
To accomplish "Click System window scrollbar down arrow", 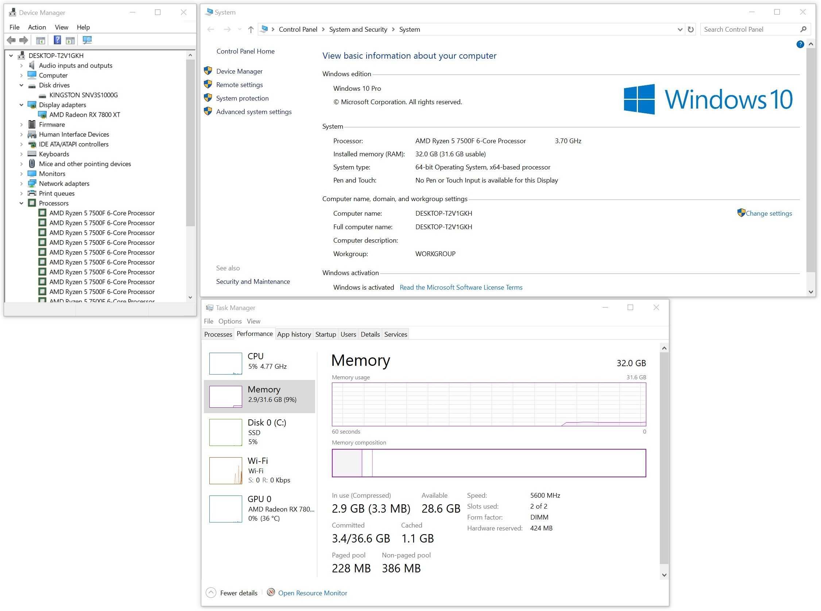I will point(811,292).
